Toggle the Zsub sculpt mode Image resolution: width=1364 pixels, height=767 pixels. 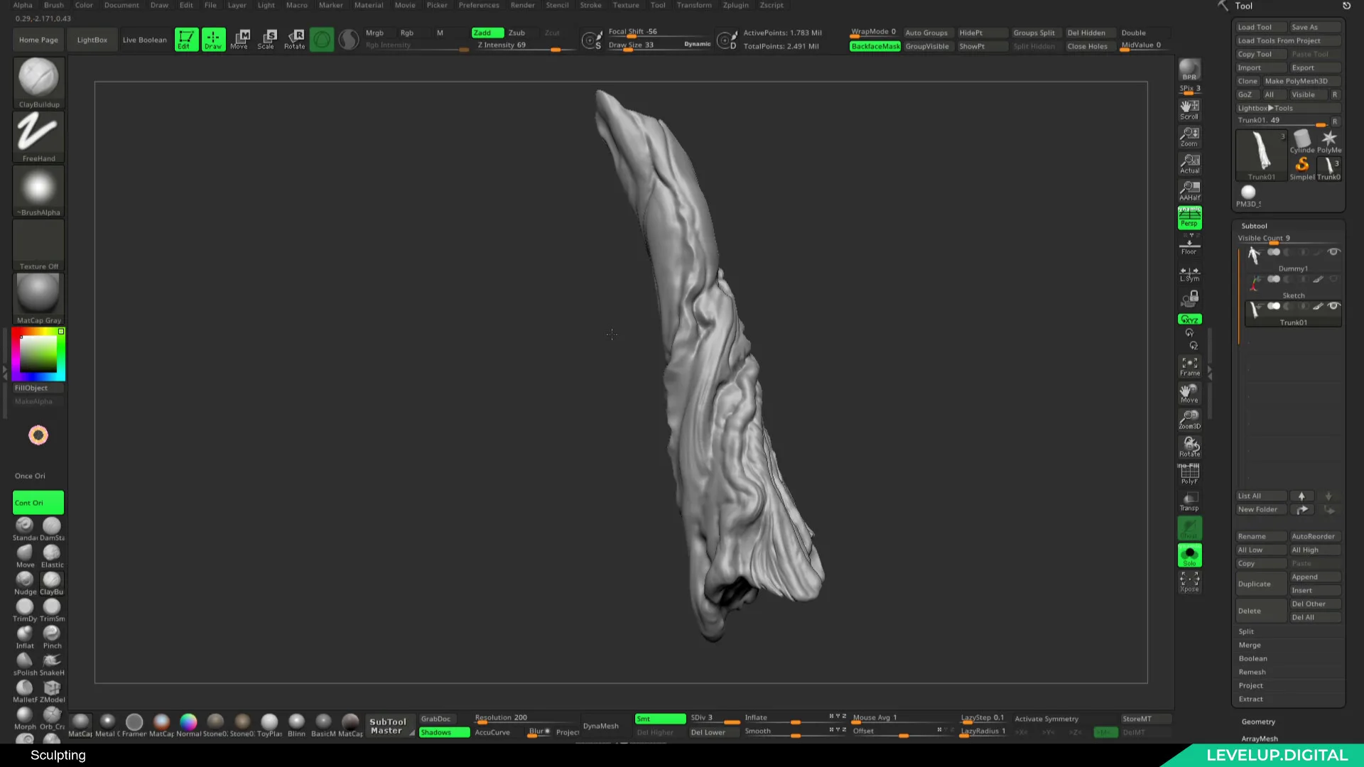[x=516, y=33]
